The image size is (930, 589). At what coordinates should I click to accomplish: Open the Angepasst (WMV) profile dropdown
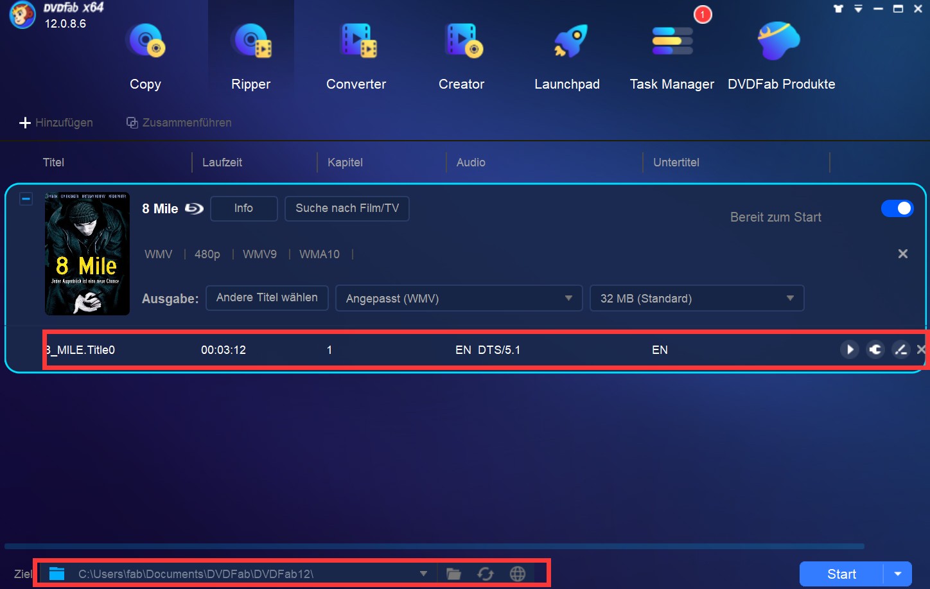tap(459, 298)
